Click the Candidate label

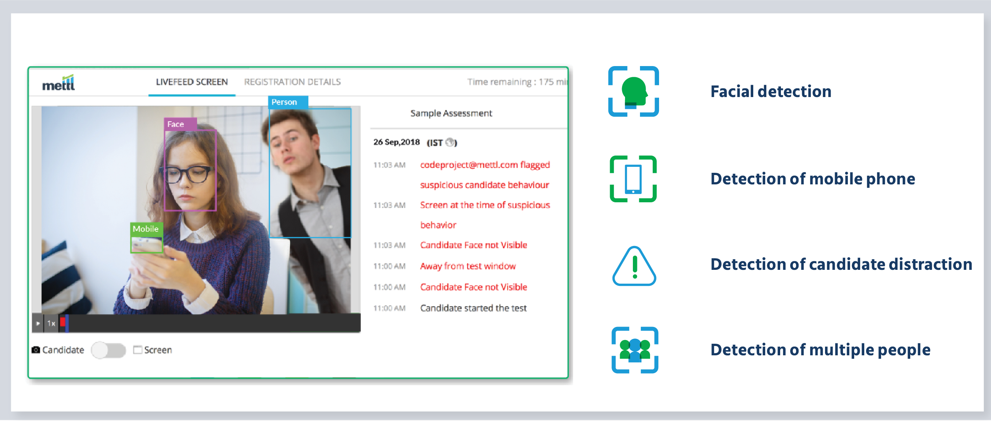click(x=63, y=350)
